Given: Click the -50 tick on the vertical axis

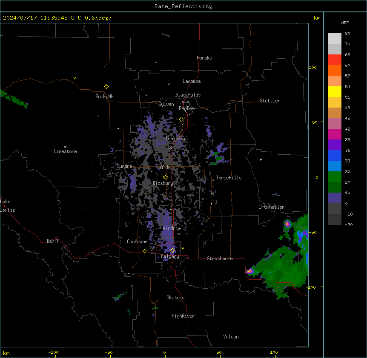Looking at the screenshot, I should pyautogui.click(x=313, y=232).
